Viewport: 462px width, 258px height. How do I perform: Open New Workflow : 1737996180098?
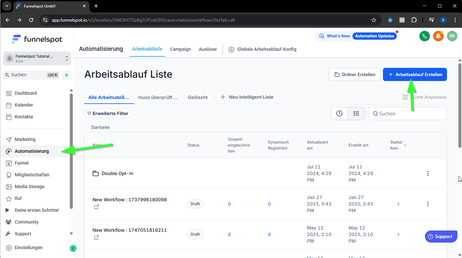tap(130, 200)
